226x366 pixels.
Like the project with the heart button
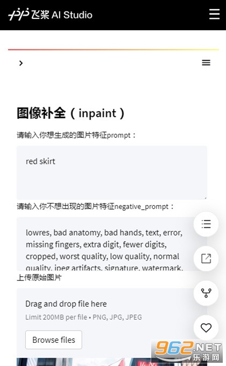point(206,327)
